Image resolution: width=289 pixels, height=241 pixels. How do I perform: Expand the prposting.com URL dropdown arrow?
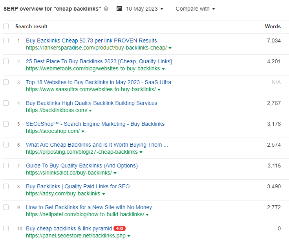[x=141, y=153]
